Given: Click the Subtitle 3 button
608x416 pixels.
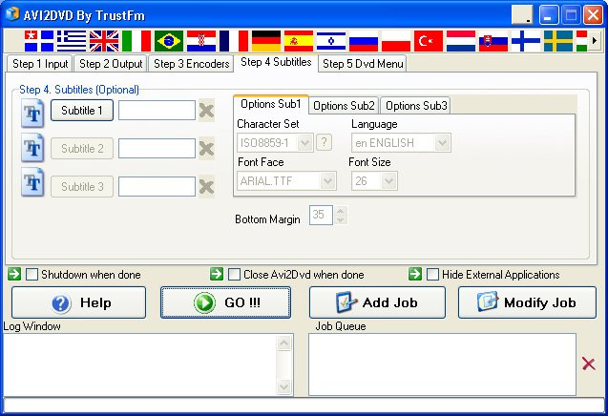Looking at the screenshot, I should [x=82, y=186].
